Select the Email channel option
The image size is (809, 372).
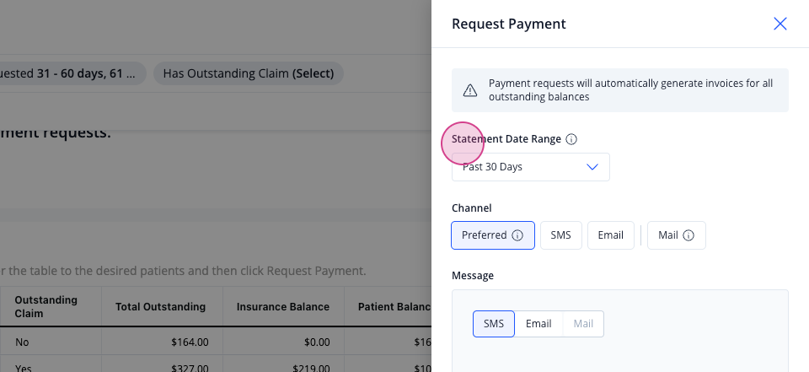pos(610,235)
